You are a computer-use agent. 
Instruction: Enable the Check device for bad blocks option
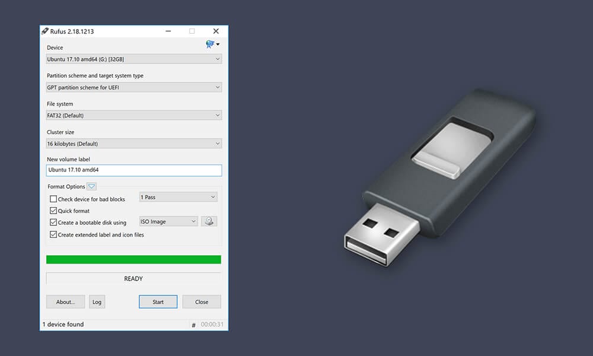point(53,199)
